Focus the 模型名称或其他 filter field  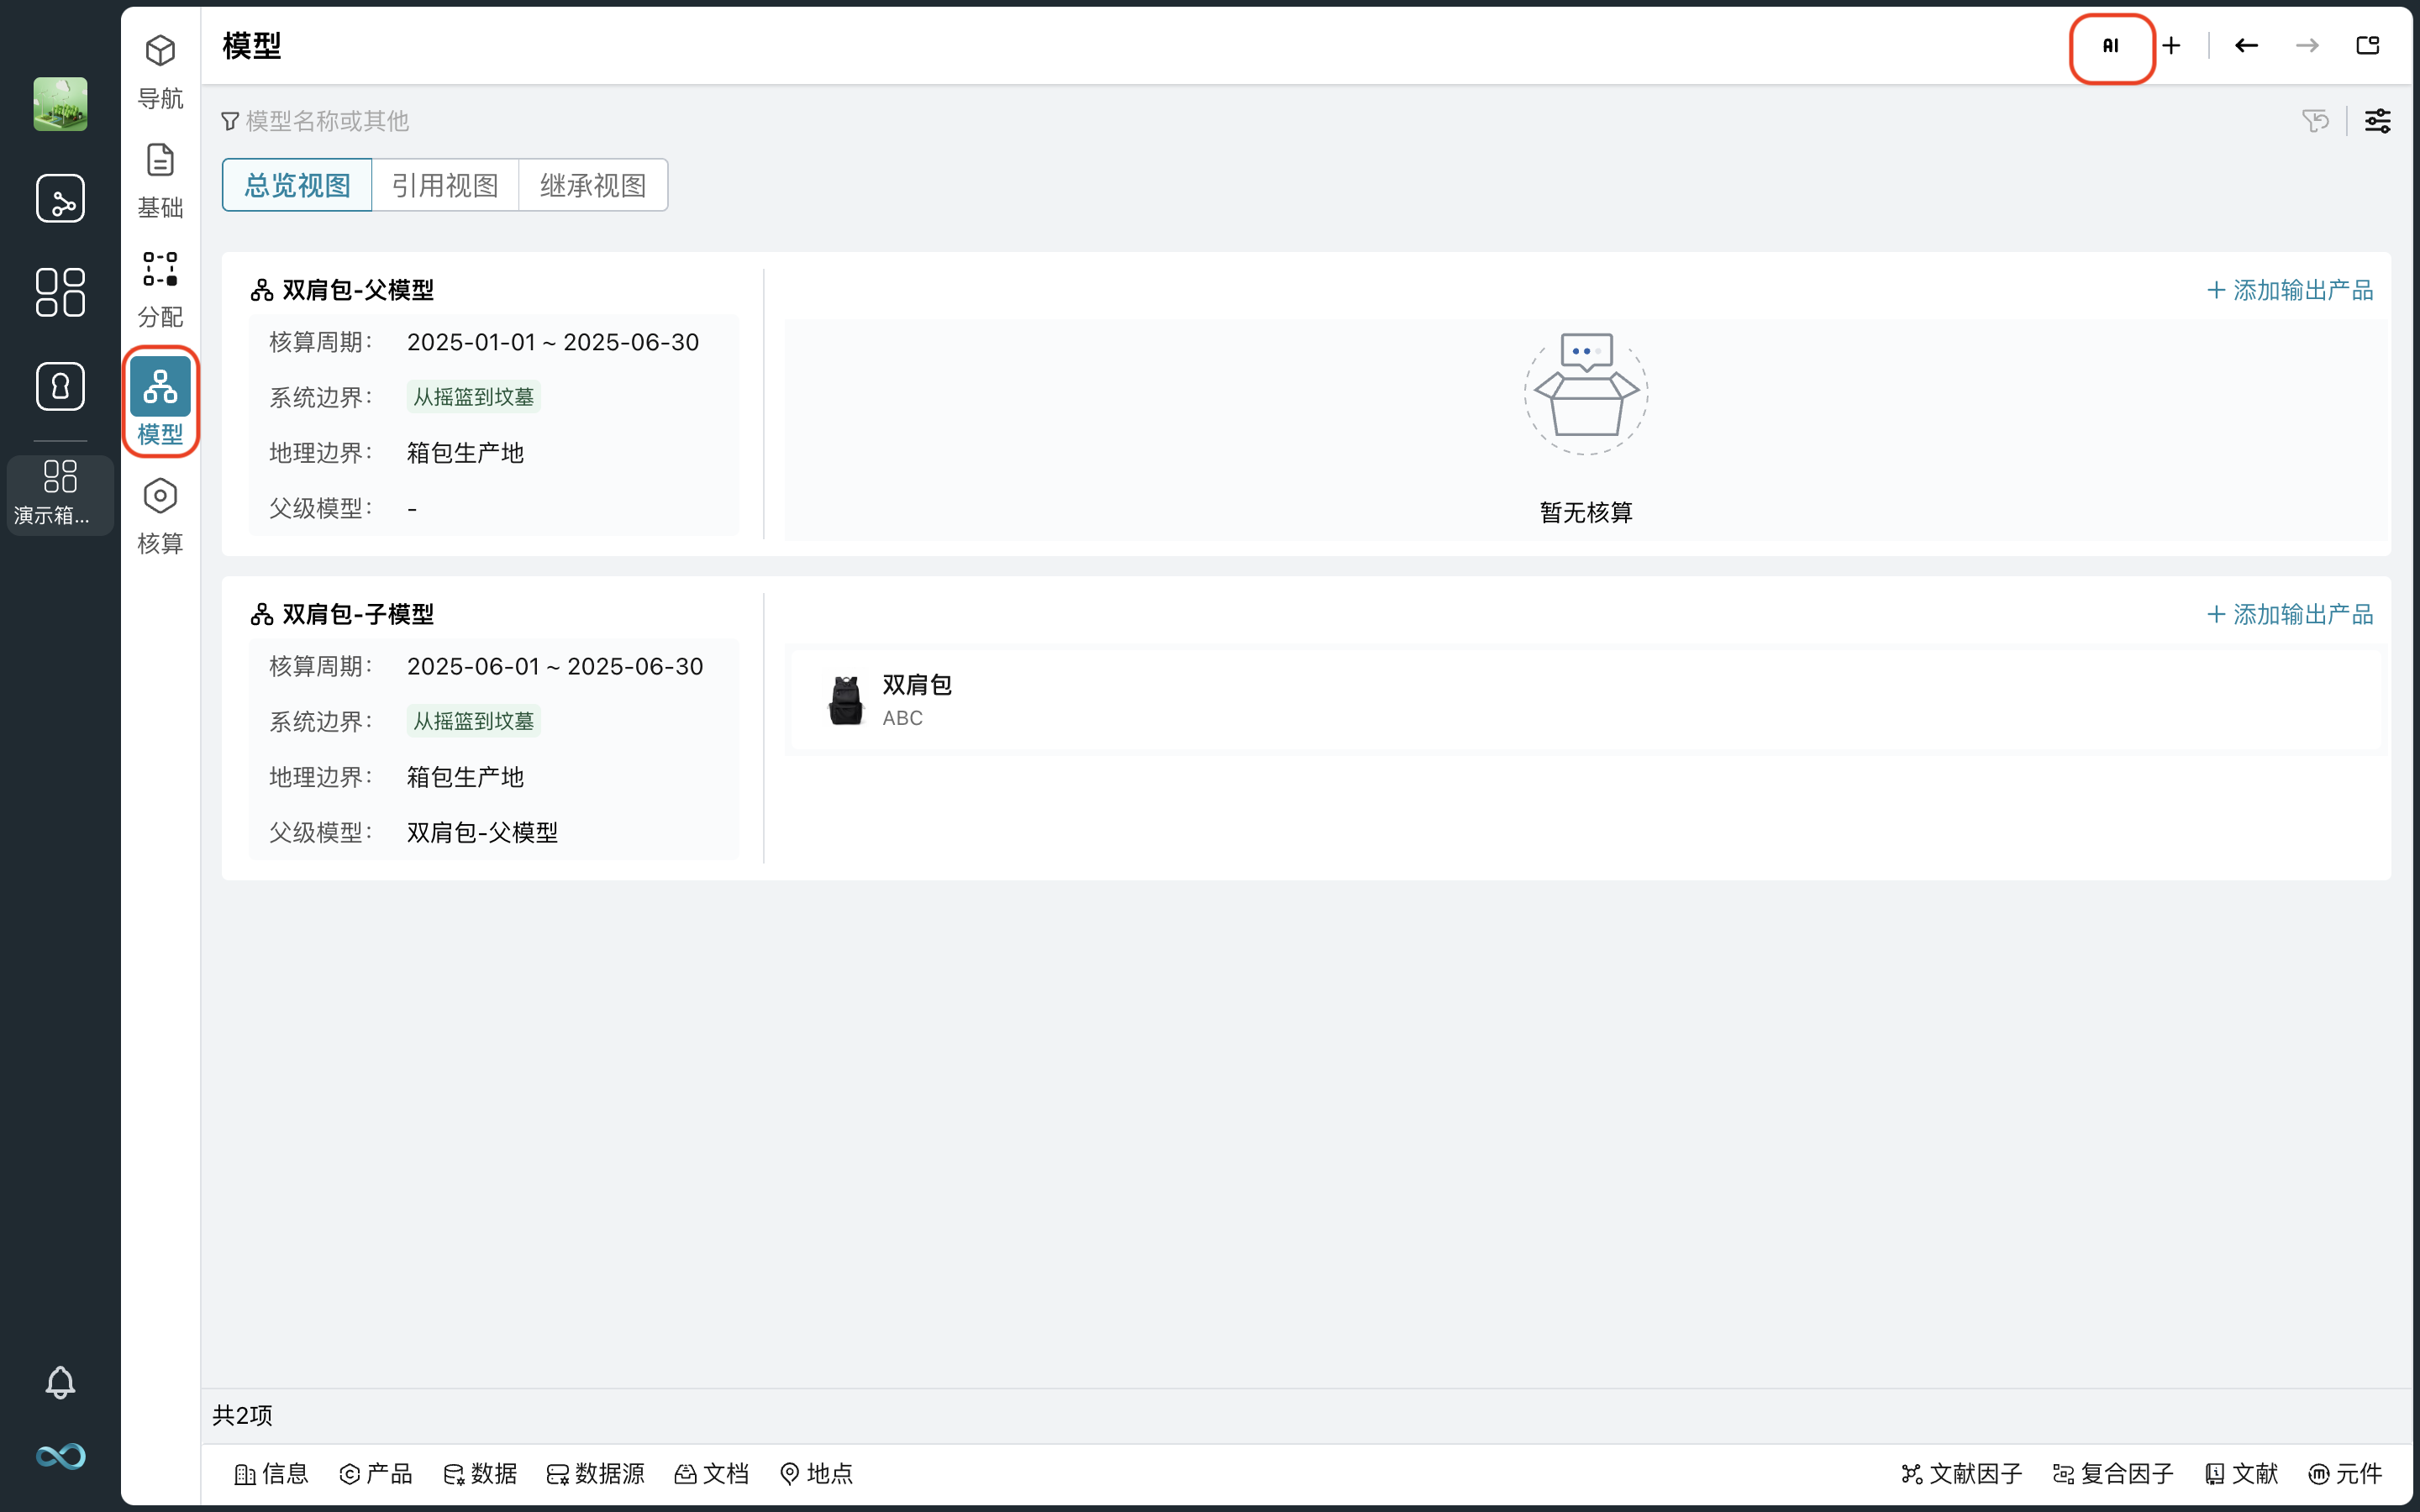pos(327,121)
